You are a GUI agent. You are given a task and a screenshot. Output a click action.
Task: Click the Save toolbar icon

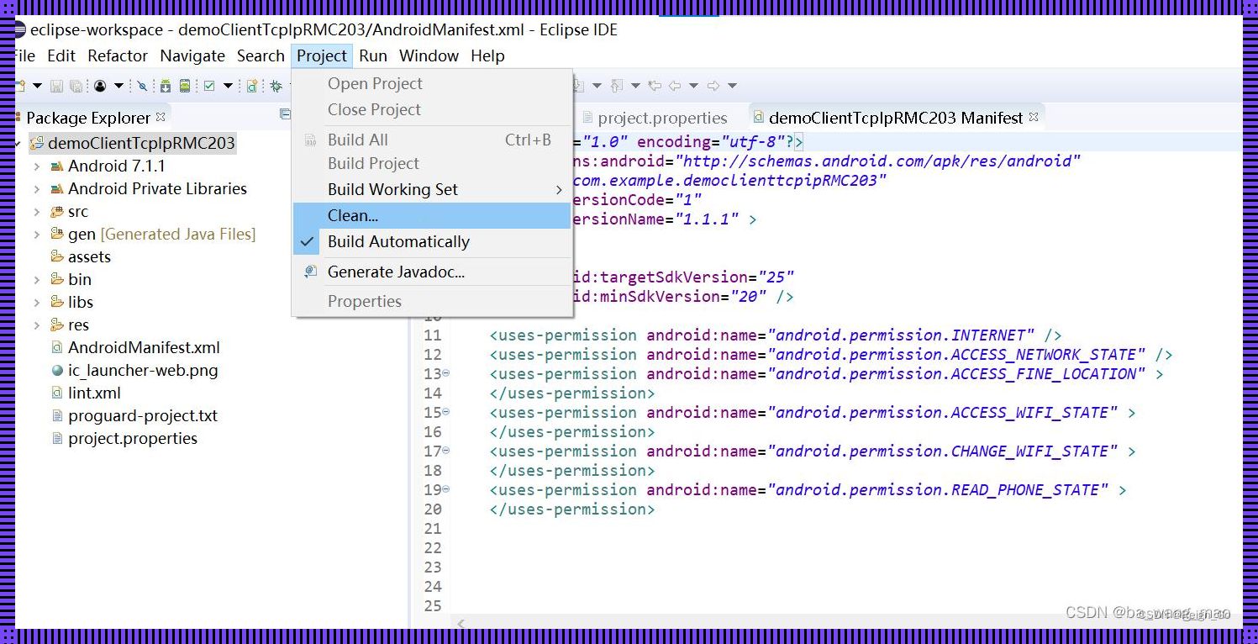(56, 86)
